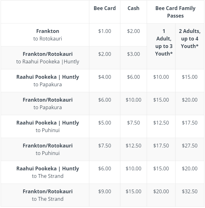Click the Frankton to Rotokauri route
Screen dimensions: 205x208
(48, 35)
